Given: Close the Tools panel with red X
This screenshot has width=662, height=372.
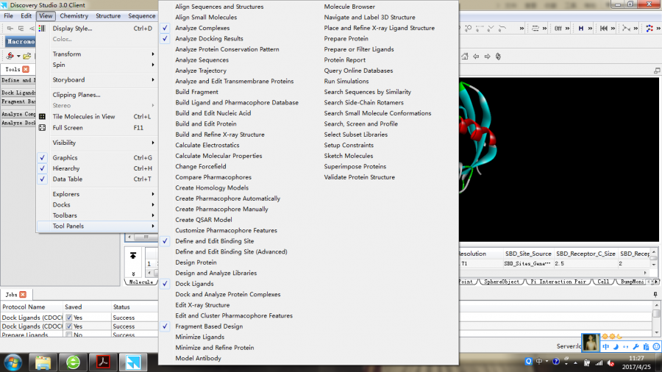Looking at the screenshot, I should point(26,69).
